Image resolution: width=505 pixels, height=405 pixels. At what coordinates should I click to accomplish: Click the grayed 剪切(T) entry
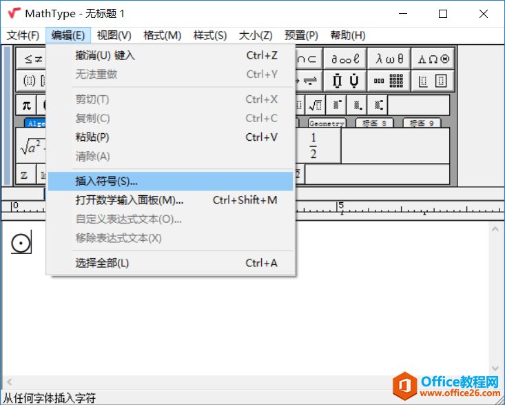[170, 99]
